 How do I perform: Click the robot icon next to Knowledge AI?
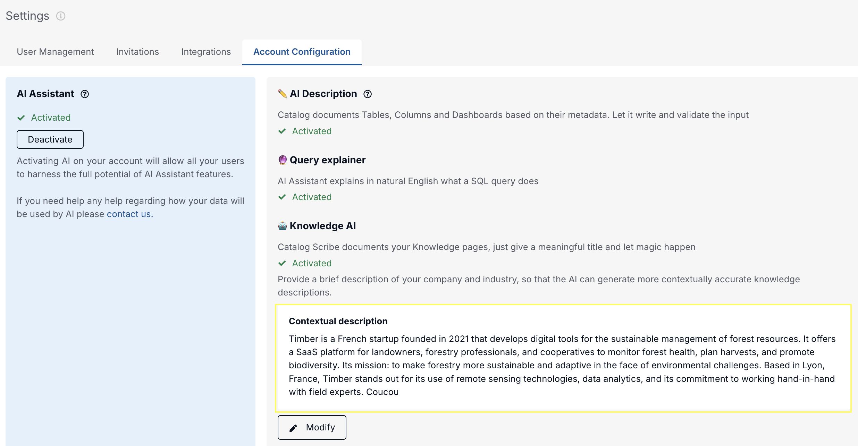pyautogui.click(x=283, y=226)
